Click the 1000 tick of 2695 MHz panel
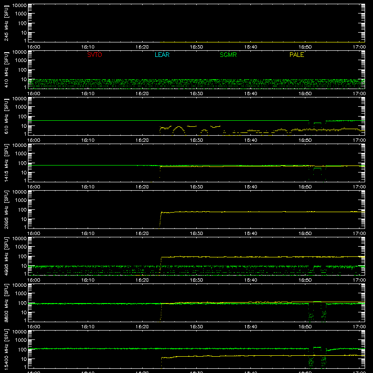The width and height of the screenshot is (373, 373). [x=21, y=200]
